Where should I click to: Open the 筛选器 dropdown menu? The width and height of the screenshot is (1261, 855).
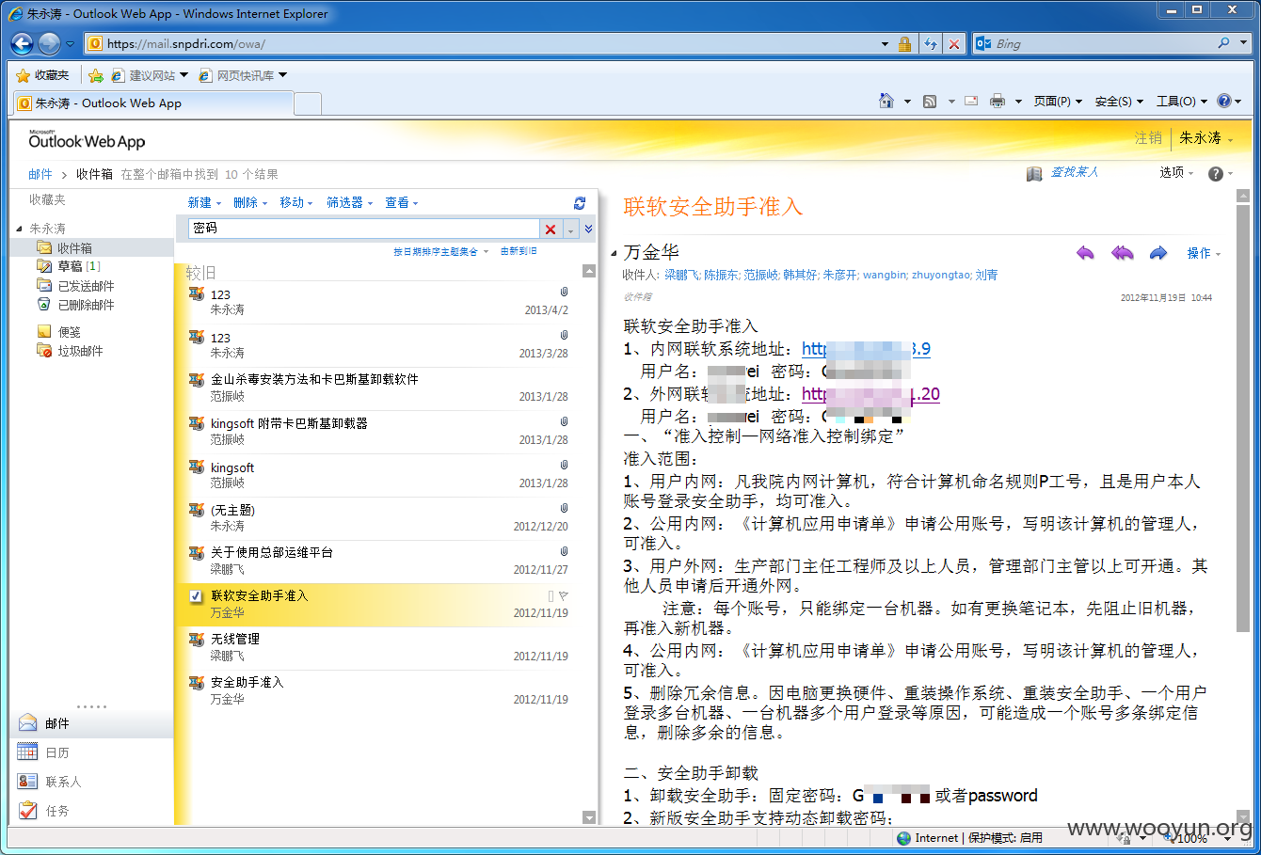(x=350, y=202)
